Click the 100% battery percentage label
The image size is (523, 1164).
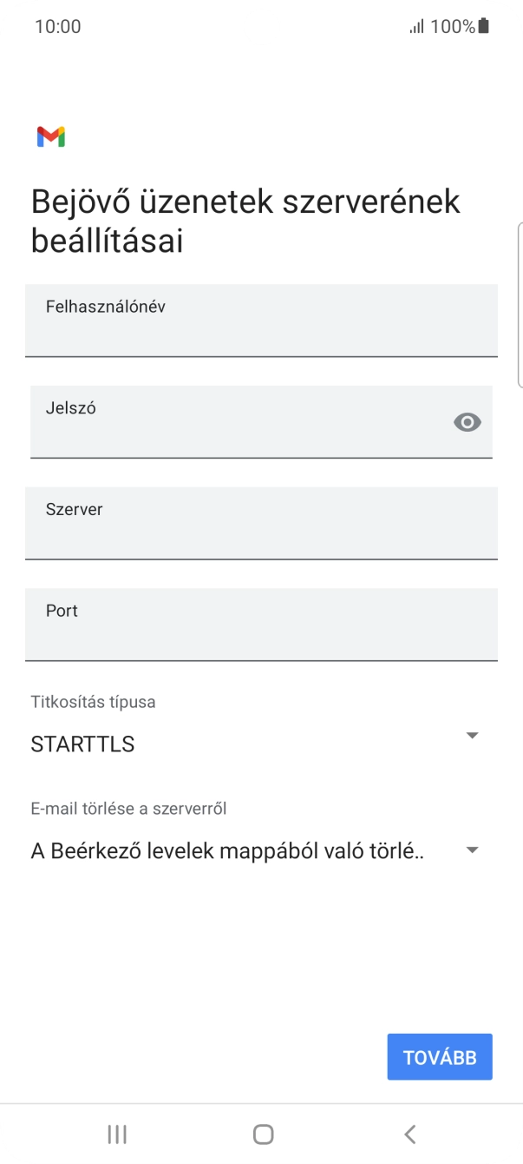click(452, 26)
